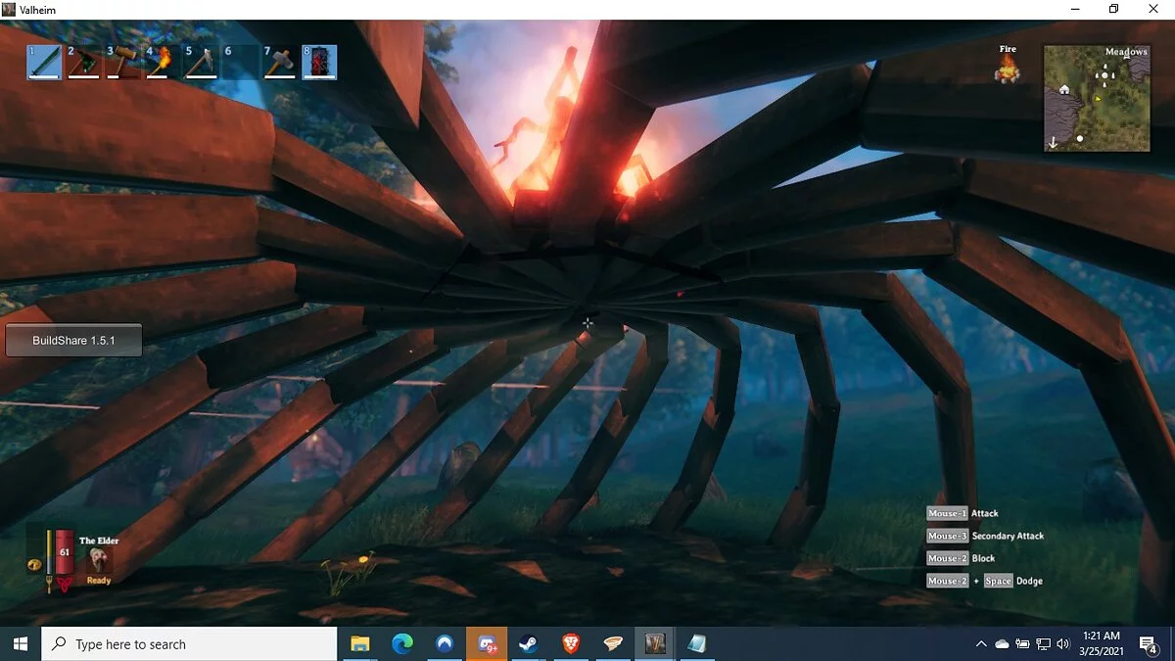
Task: Open File Explorer from the taskbar
Action: click(x=360, y=644)
